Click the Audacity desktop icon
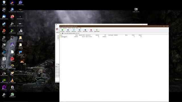 point(12,2)
